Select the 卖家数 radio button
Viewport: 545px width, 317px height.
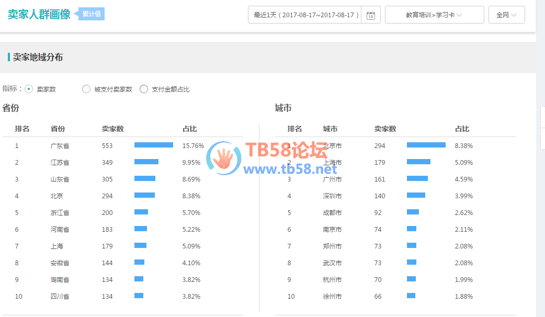29,89
